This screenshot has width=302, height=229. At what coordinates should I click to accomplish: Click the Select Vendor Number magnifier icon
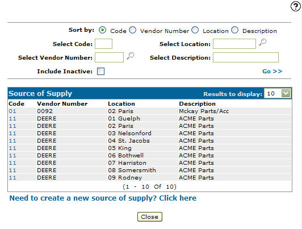click(131, 56)
